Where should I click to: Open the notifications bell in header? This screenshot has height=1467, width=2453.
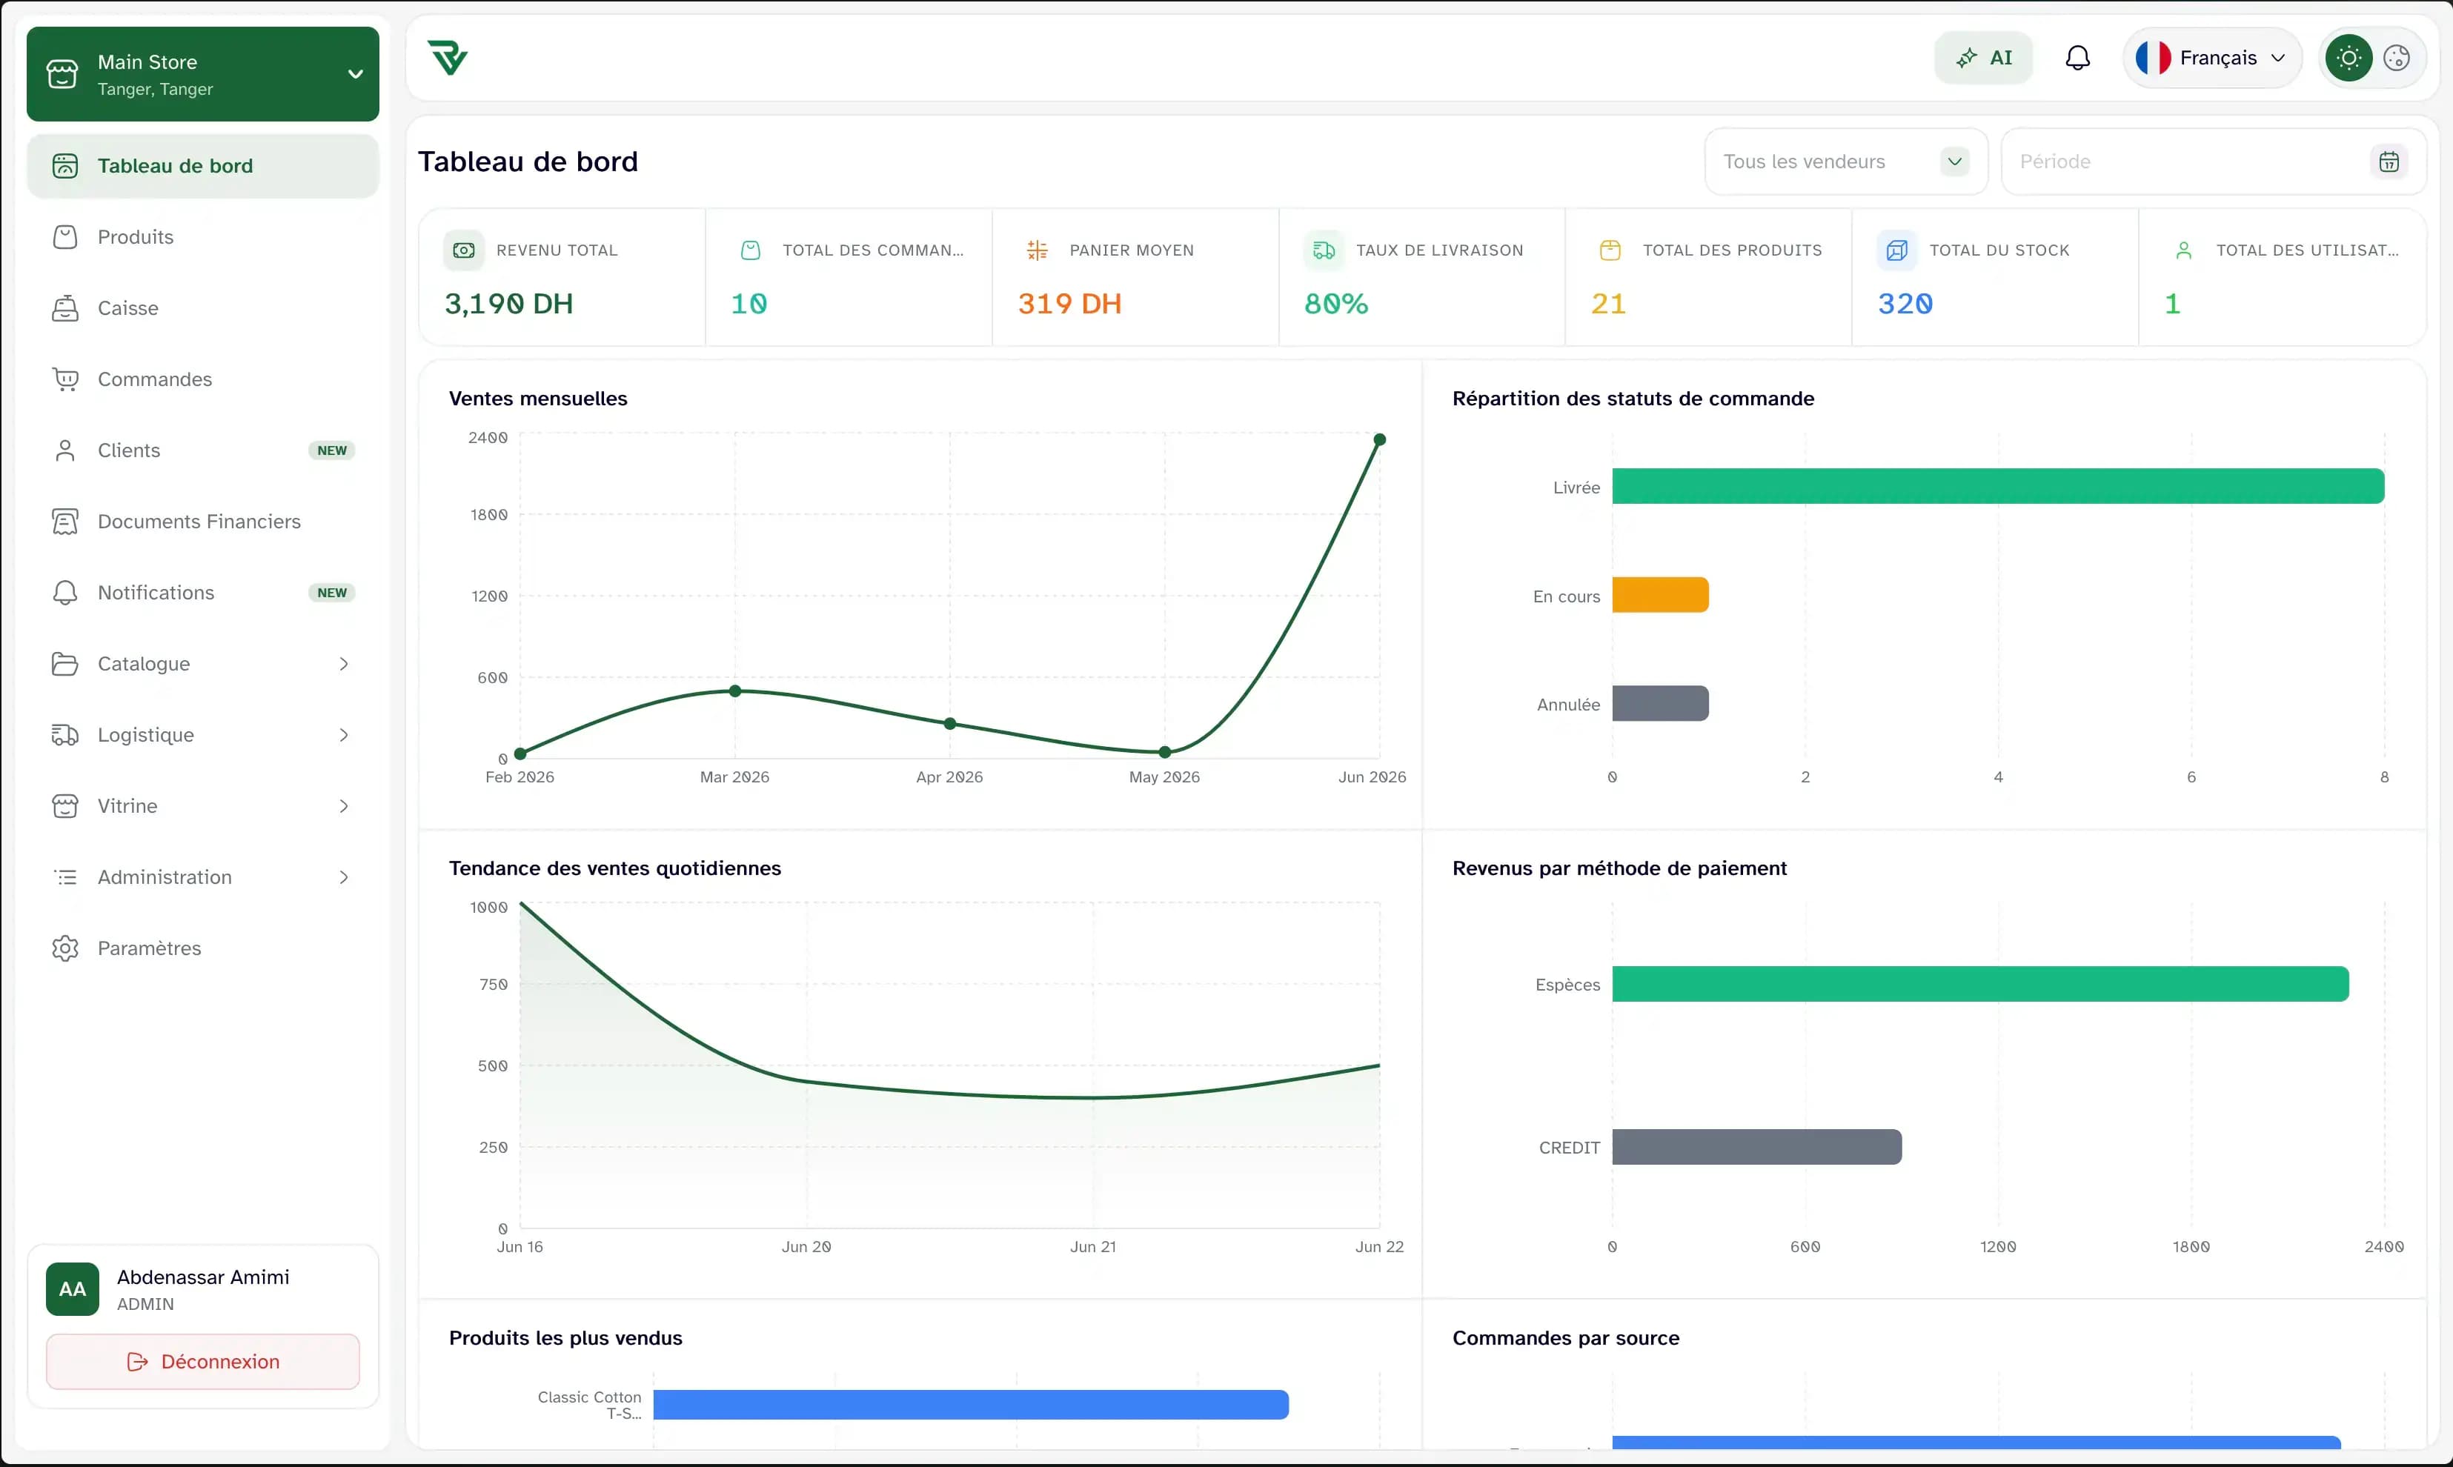click(x=2077, y=57)
